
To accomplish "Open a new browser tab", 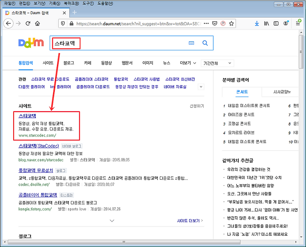I will pyautogui.click(x=74, y=12).
